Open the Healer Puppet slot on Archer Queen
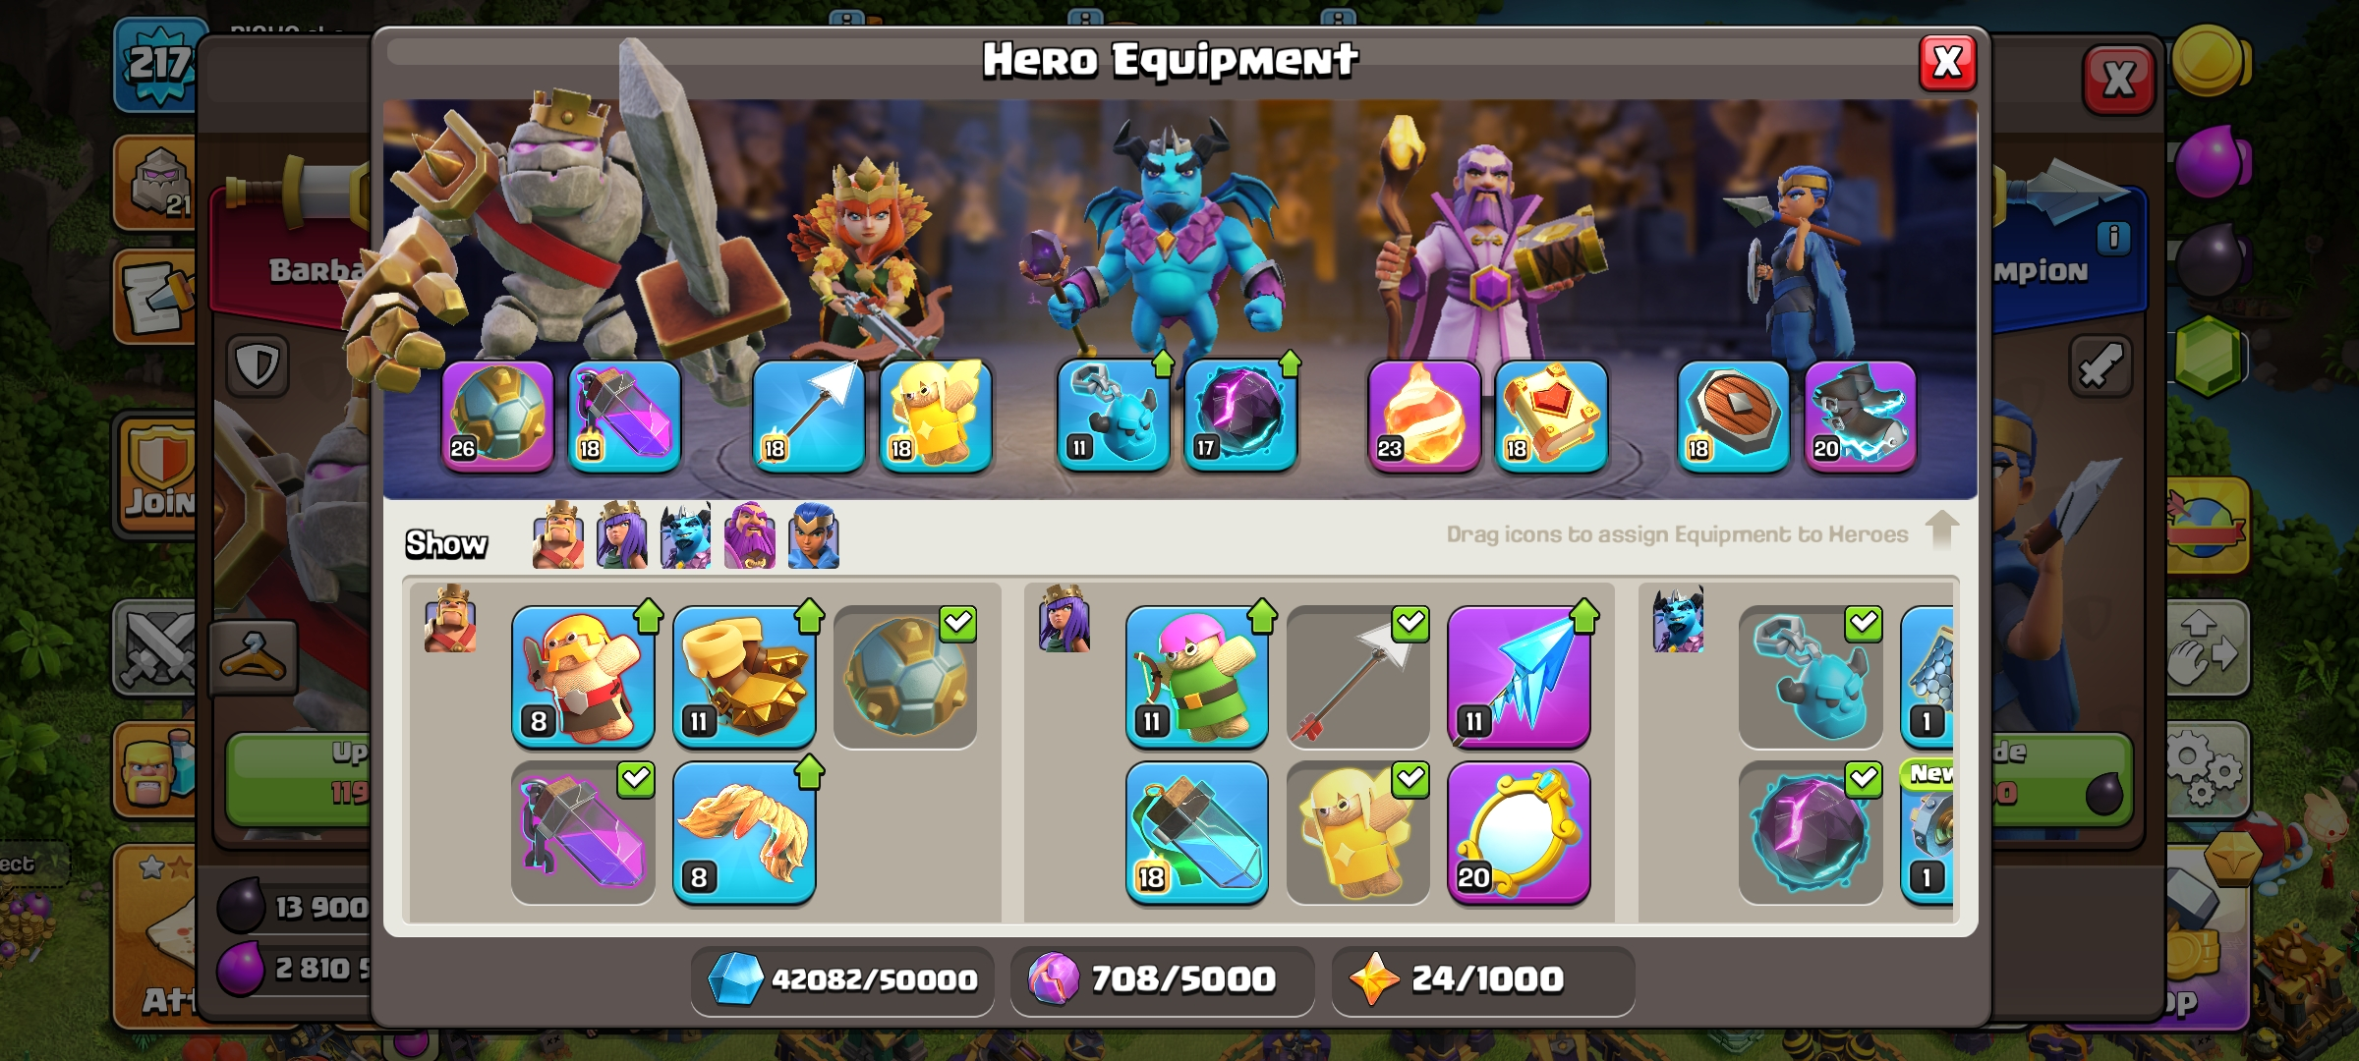The width and height of the screenshot is (2359, 1061). pos(935,417)
